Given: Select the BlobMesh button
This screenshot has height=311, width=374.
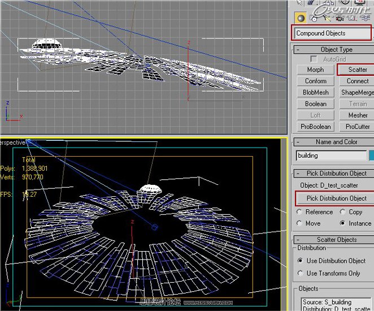Looking at the screenshot, I should 316,93.
